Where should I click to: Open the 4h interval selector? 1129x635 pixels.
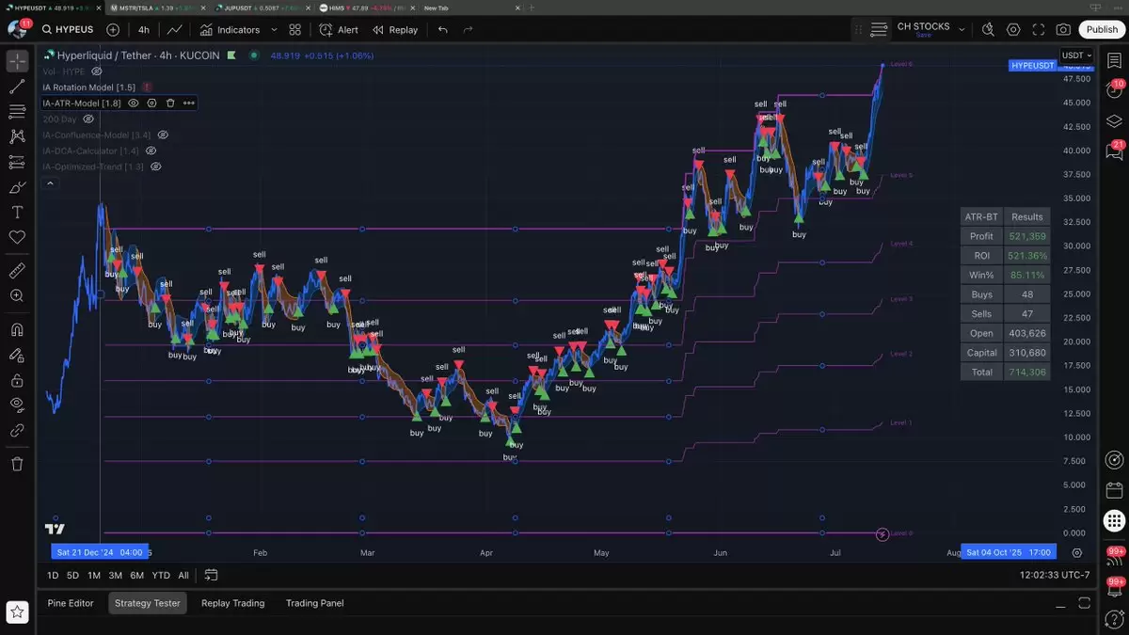(x=144, y=29)
